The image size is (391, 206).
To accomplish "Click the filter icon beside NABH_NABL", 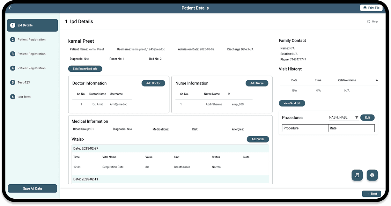I will (x=357, y=117).
